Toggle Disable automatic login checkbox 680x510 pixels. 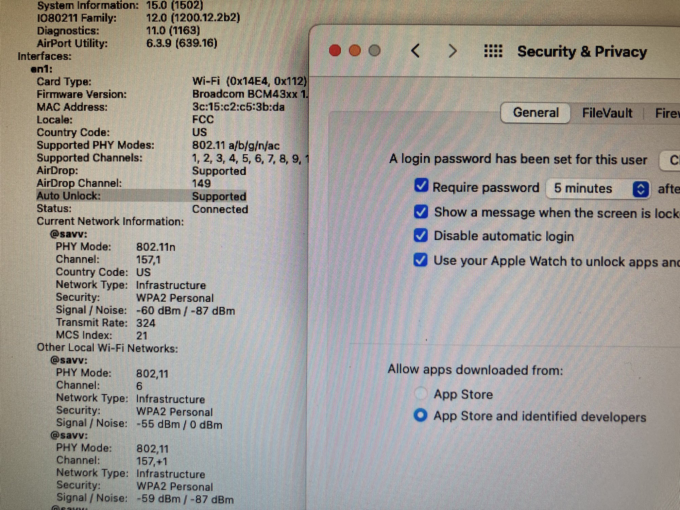[421, 236]
